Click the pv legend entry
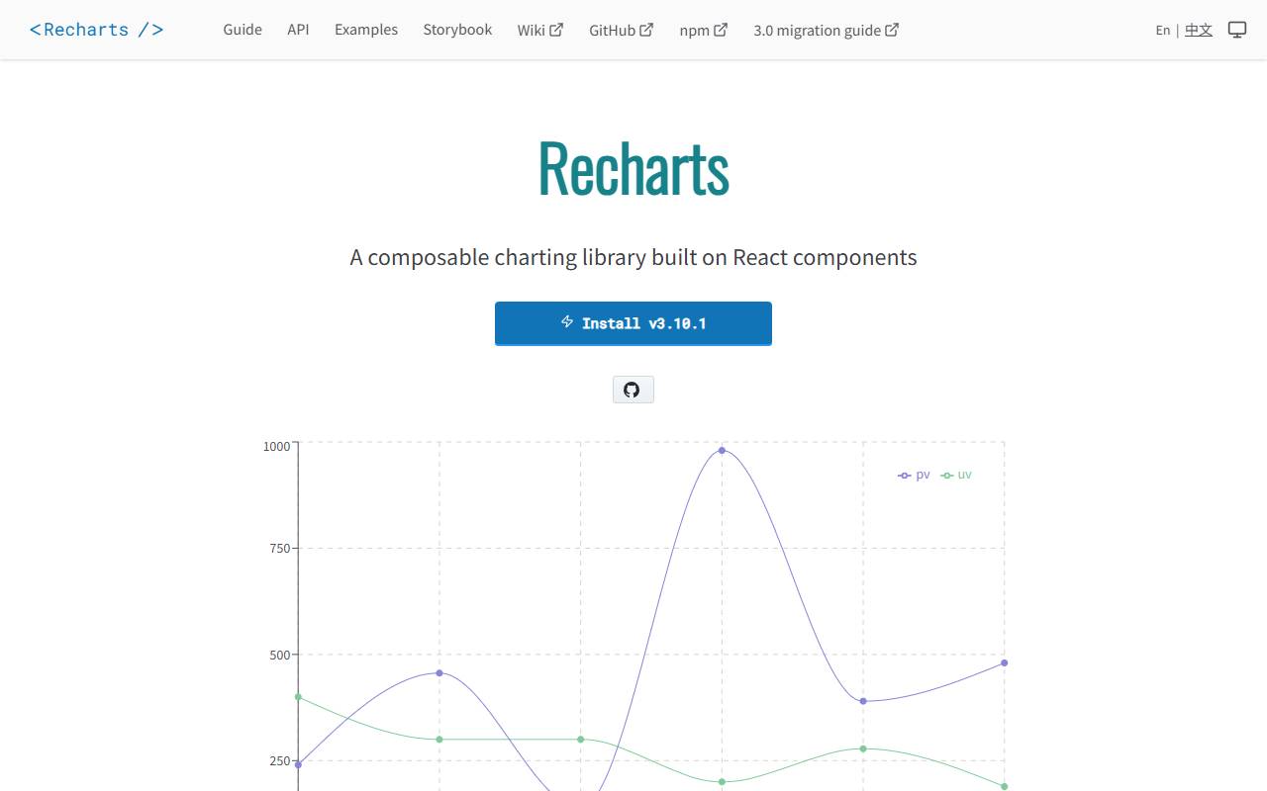The image size is (1267, 791). tap(914, 475)
